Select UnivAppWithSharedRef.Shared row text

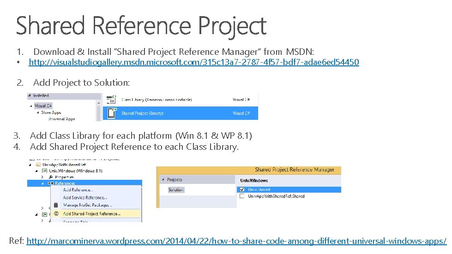pyautogui.click(x=276, y=196)
